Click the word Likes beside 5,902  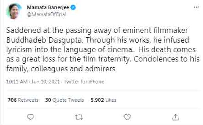(x=111, y=100)
